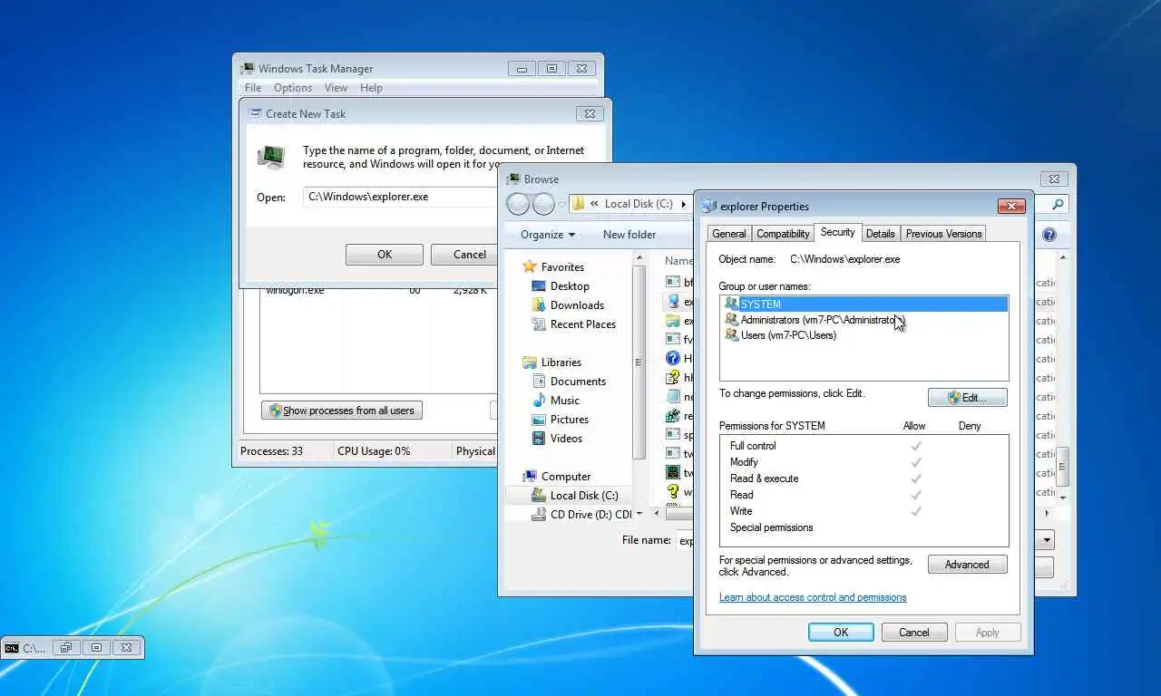Click Show processes from all users button
The image size is (1161, 696).
point(342,411)
